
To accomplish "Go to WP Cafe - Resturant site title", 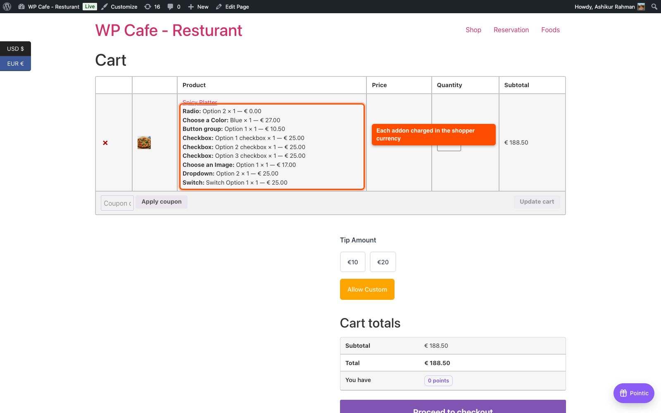I will (x=169, y=31).
